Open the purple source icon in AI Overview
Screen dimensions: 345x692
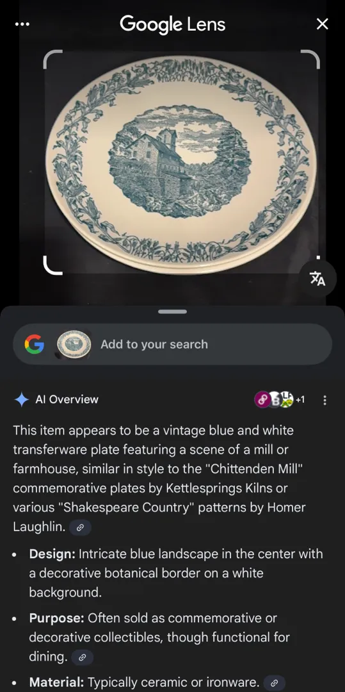(262, 400)
